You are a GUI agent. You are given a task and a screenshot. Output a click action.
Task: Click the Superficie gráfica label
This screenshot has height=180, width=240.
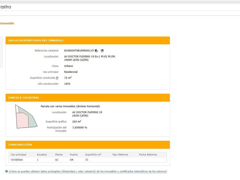pyautogui.click(x=56, y=121)
